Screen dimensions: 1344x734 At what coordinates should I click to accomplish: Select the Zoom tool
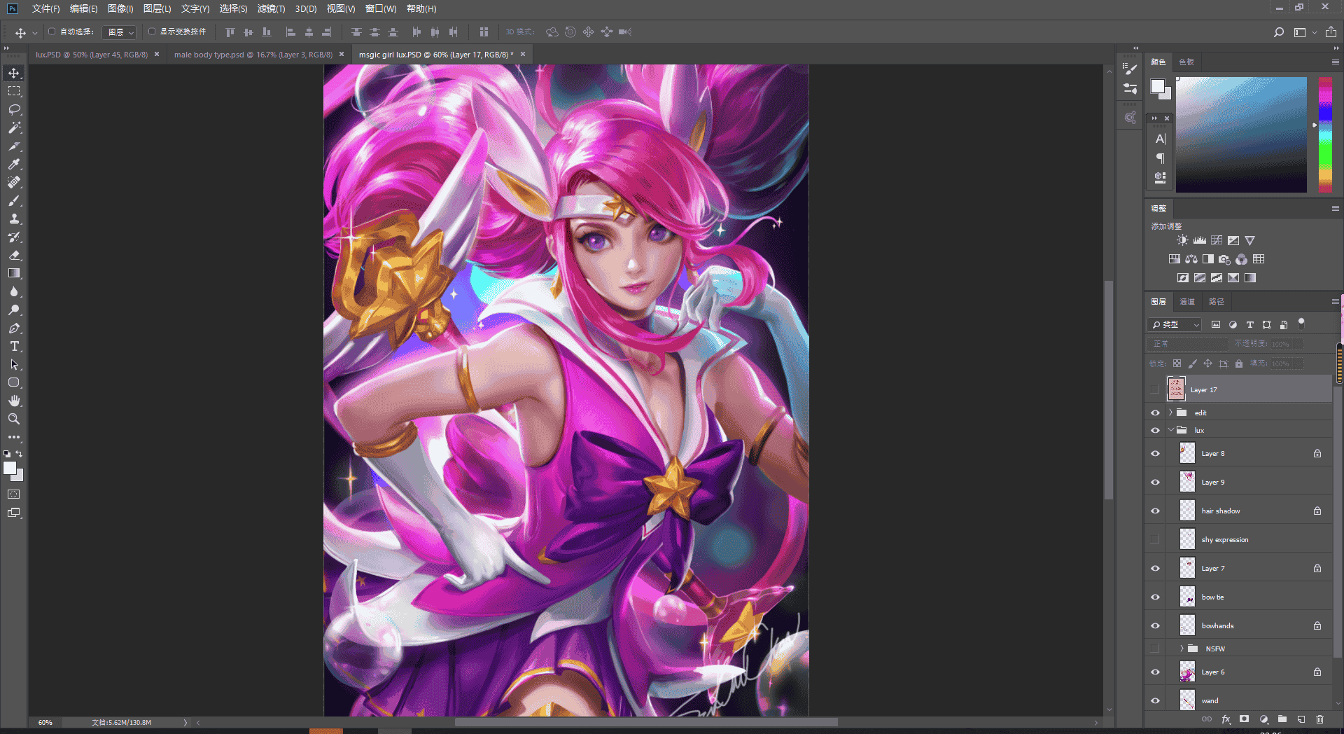tap(14, 419)
